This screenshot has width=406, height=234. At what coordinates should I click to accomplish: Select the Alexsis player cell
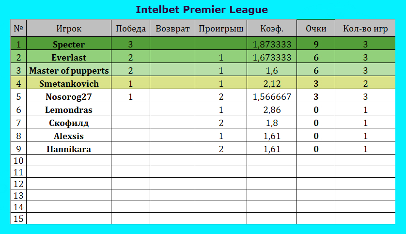pos(69,135)
